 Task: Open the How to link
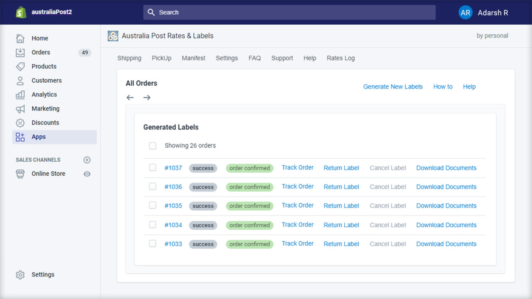[443, 87]
